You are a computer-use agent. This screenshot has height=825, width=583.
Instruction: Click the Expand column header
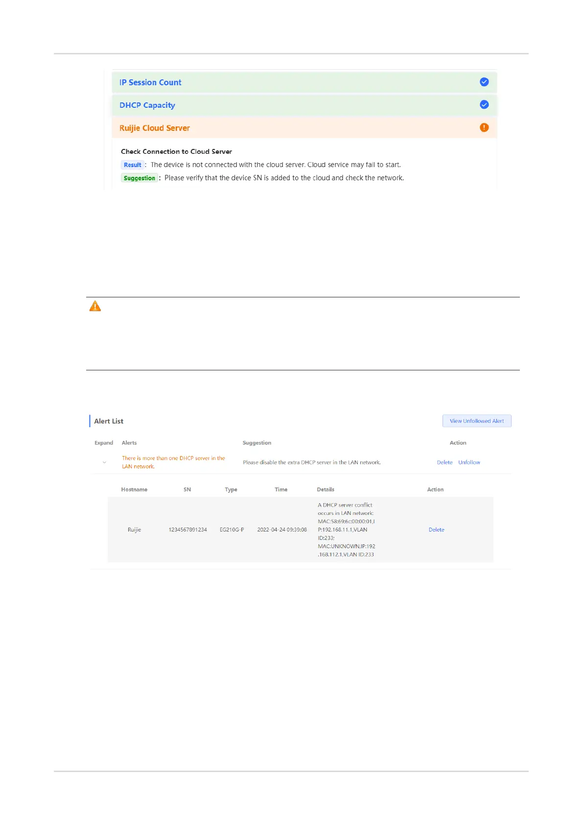tap(104, 443)
